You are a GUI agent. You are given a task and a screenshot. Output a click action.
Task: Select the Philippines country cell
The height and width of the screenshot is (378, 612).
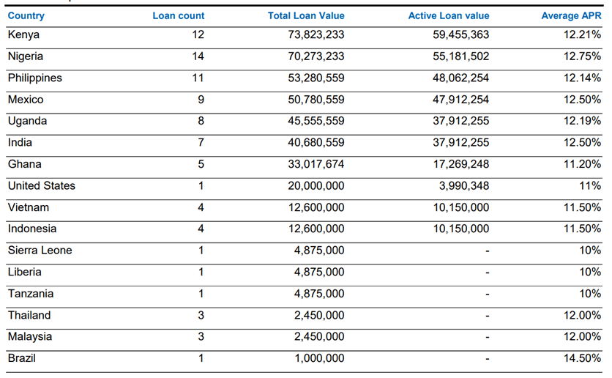pyautogui.click(x=35, y=78)
